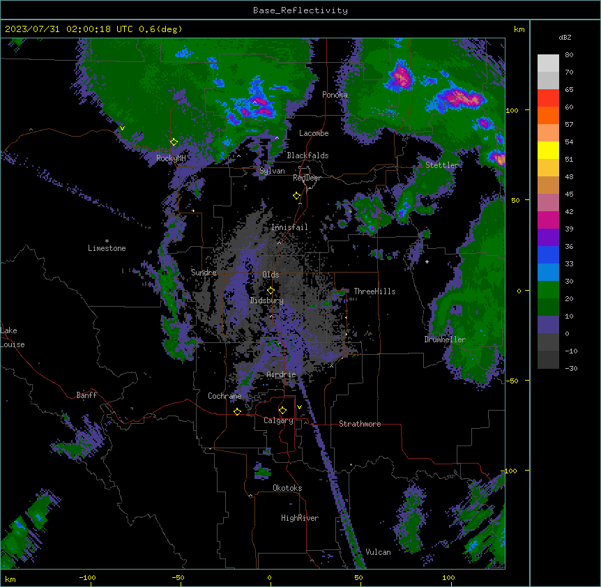Click the Strathmore city label

tap(360, 424)
